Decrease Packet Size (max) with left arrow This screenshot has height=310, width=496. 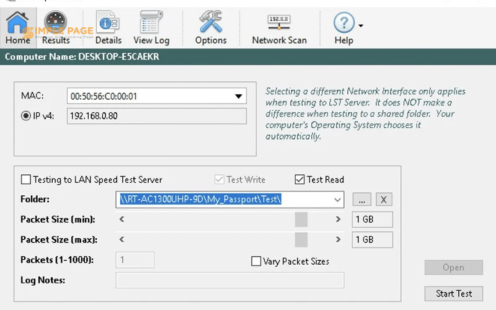tap(122, 239)
